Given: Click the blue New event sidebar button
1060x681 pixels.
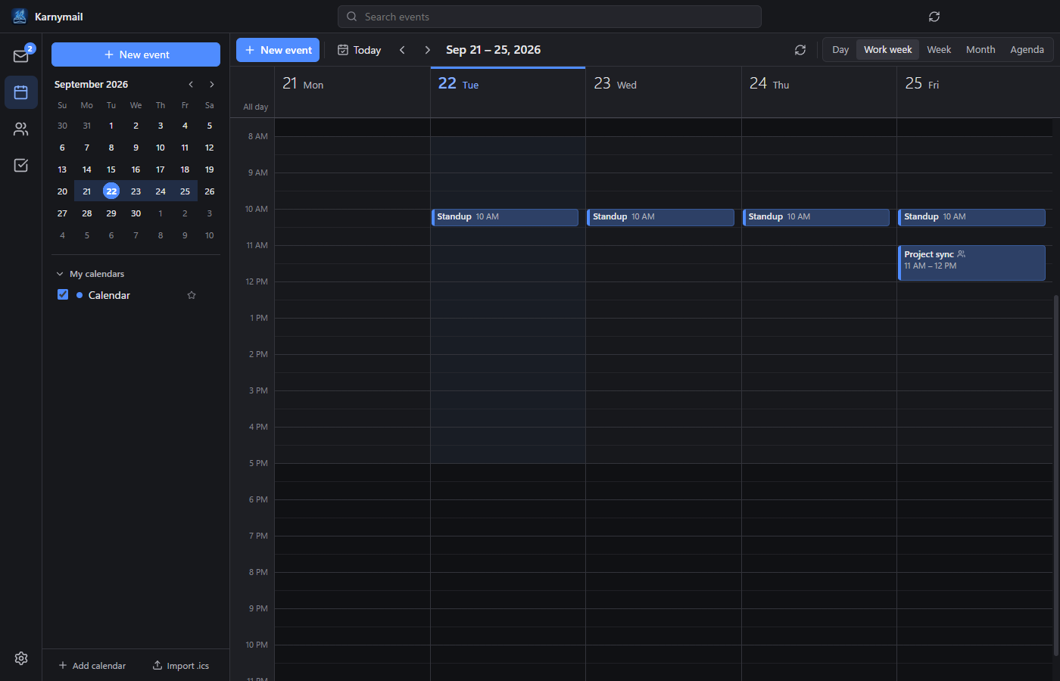Looking at the screenshot, I should coord(136,54).
